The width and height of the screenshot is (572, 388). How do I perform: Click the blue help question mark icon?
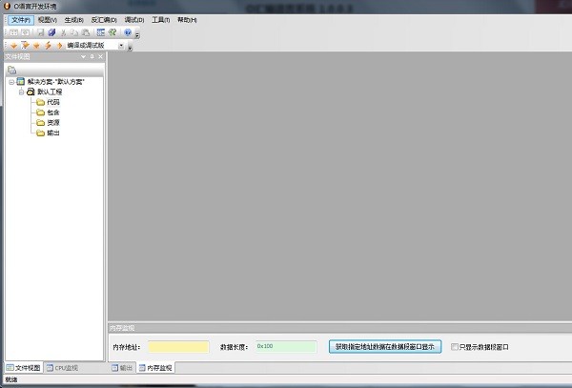pyautogui.click(x=127, y=32)
